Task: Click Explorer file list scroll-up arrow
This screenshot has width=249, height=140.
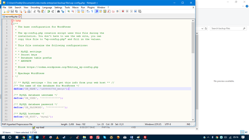Action: (197, 33)
